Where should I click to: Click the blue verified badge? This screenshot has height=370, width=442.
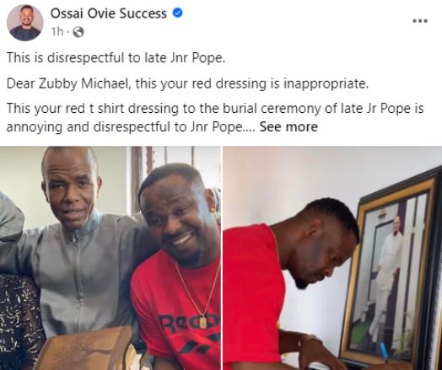[x=177, y=13]
